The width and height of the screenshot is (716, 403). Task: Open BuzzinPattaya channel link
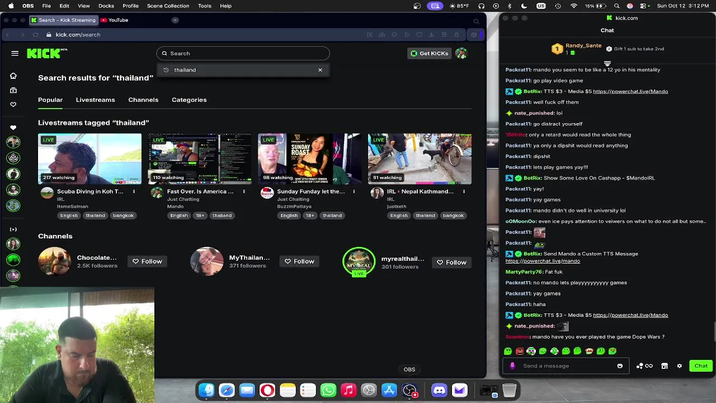tap(294, 206)
